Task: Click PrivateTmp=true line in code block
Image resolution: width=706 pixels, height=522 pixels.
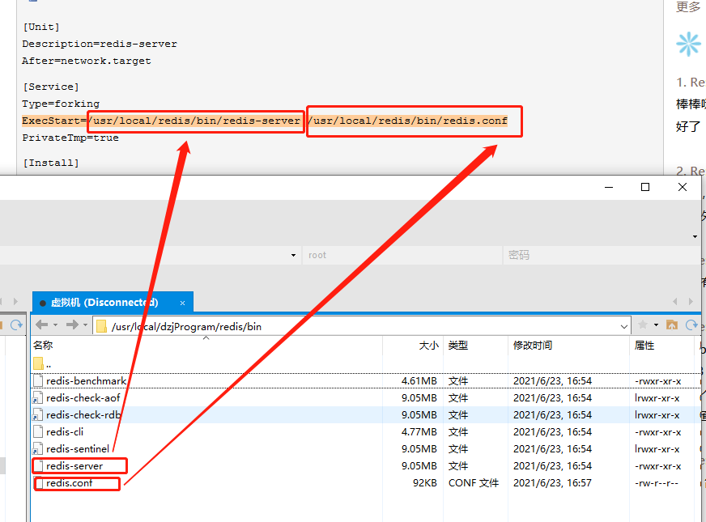Action: tap(70, 138)
